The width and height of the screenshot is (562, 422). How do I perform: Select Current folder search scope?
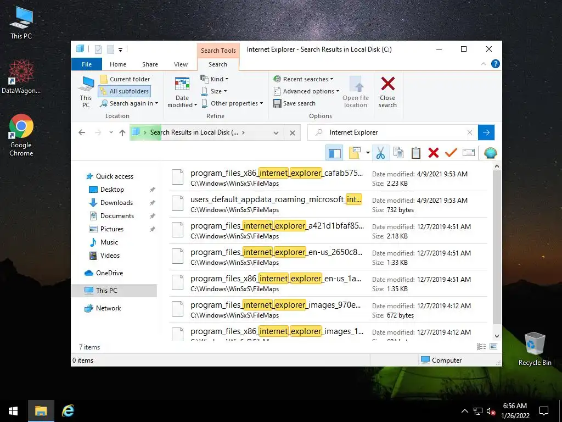(125, 79)
